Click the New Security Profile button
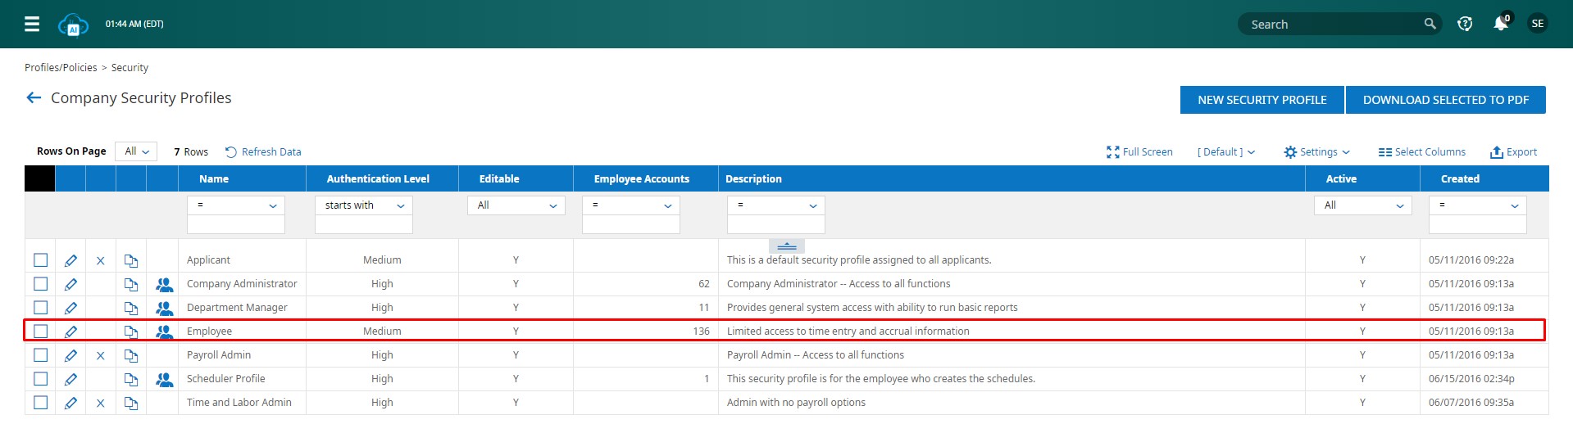This screenshot has width=1573, height=424. click(1262, 100)
